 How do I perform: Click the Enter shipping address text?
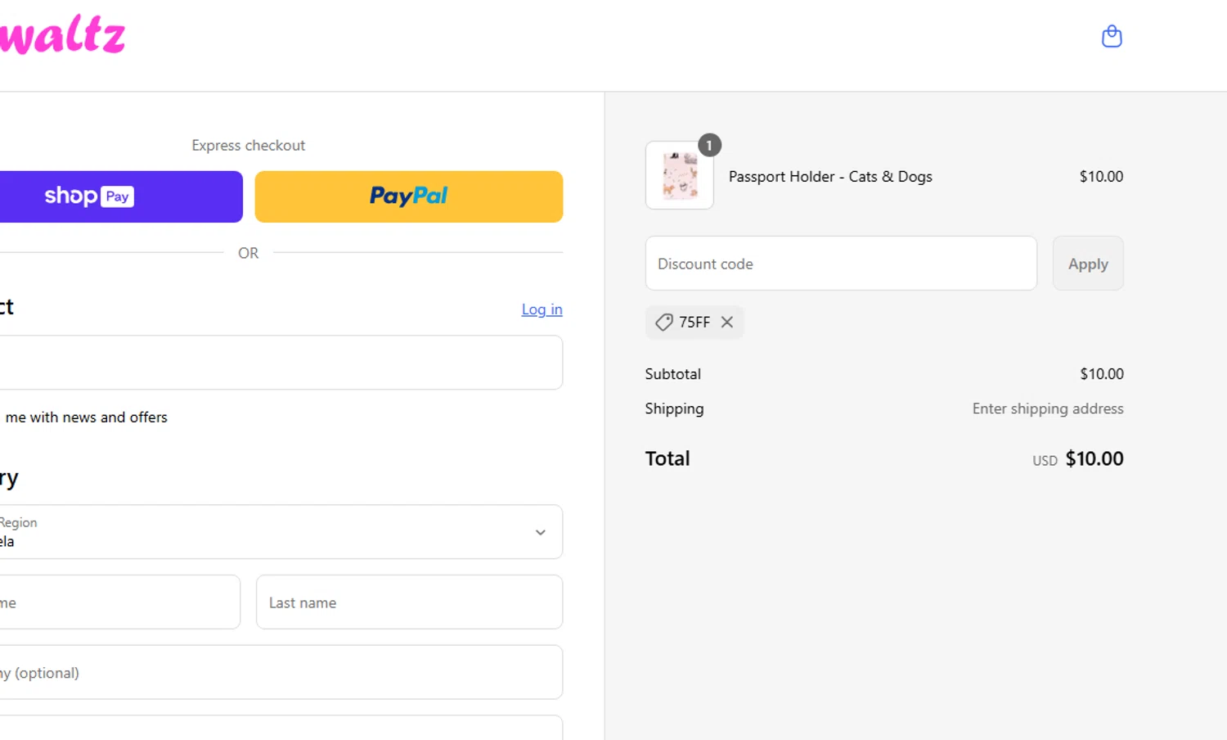point(1047,408)
